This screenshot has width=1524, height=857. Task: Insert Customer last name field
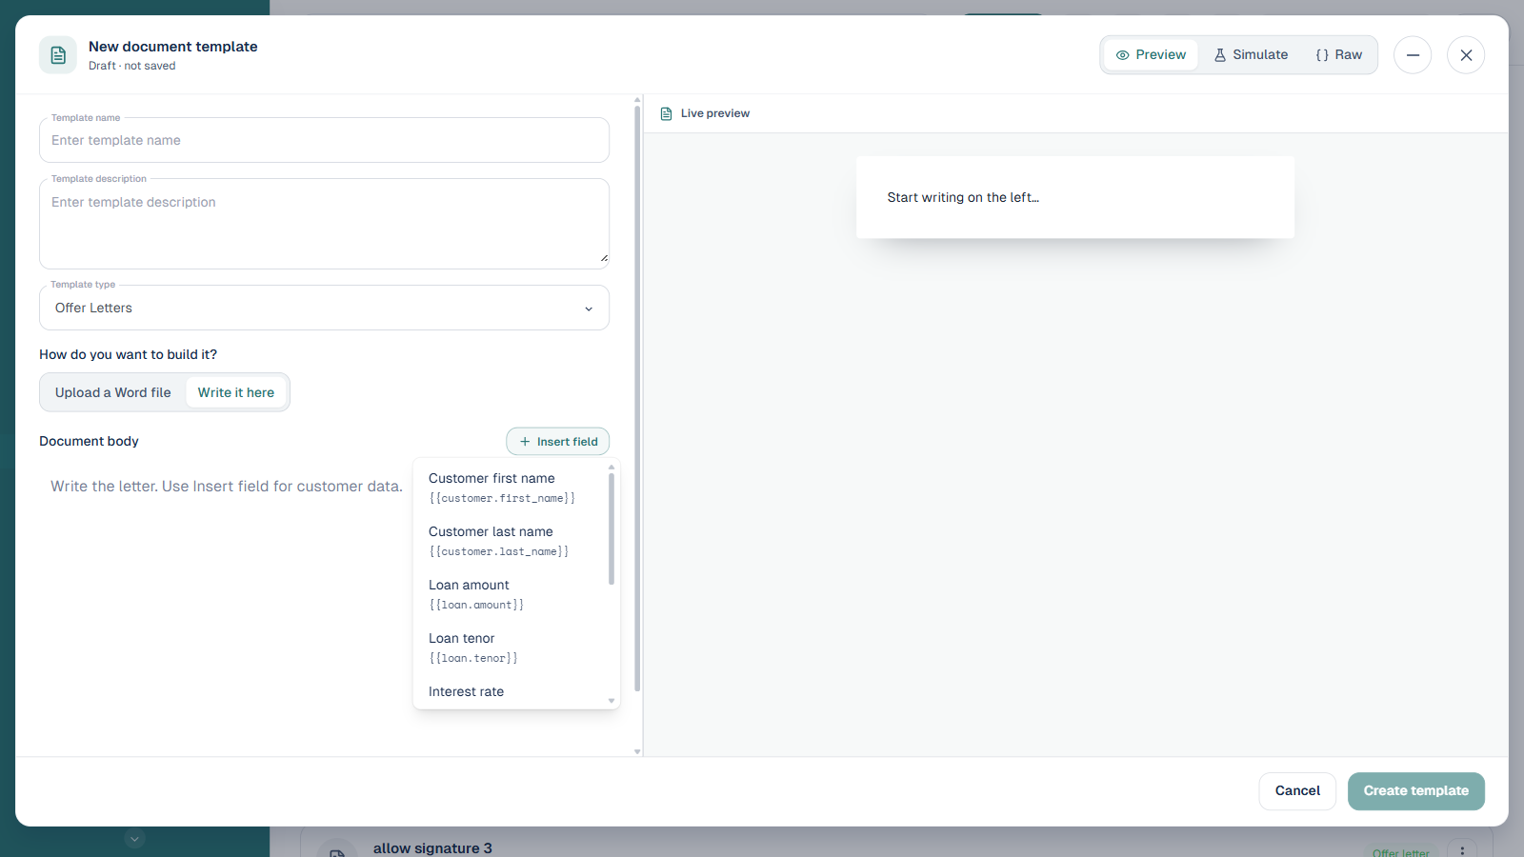511,541
